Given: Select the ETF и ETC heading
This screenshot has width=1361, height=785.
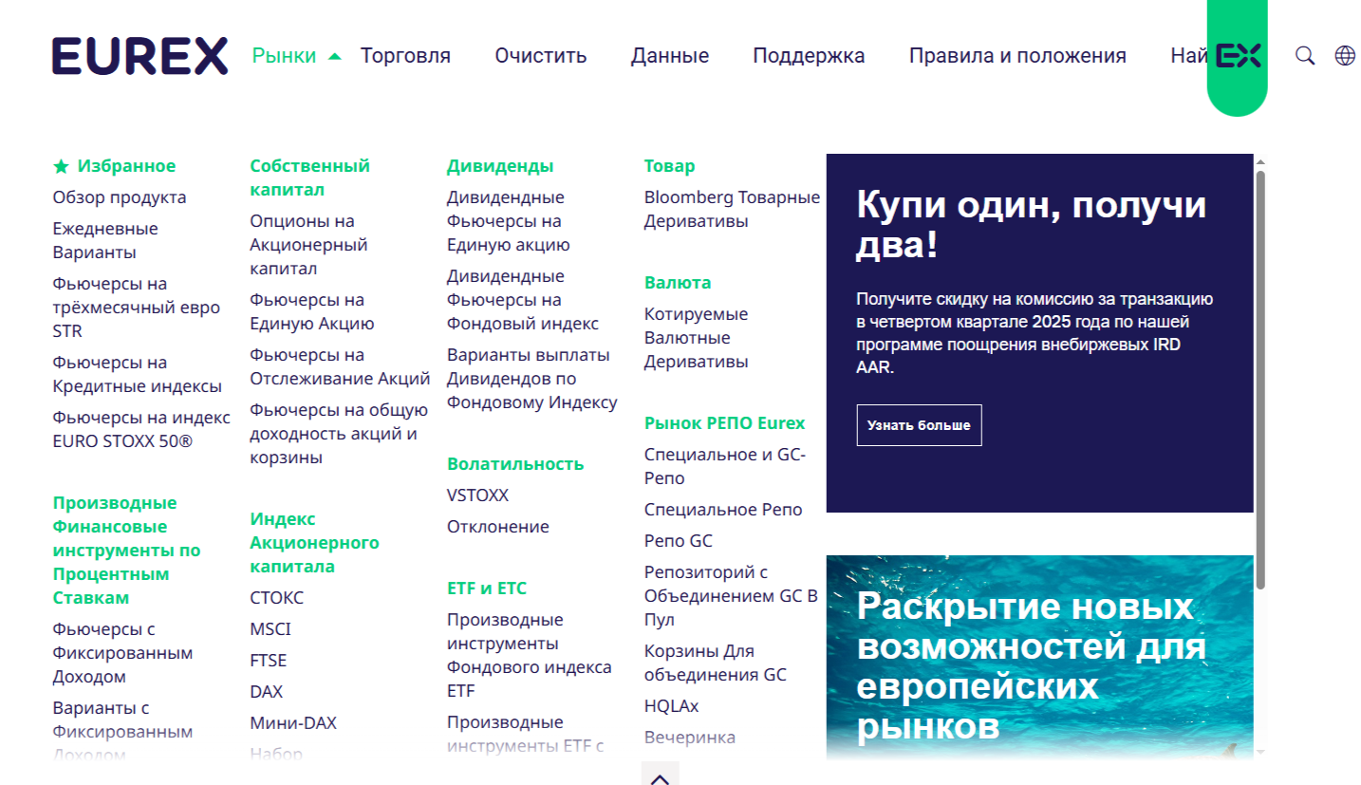Looking at the screenshot, I should [x=487, y=589].
